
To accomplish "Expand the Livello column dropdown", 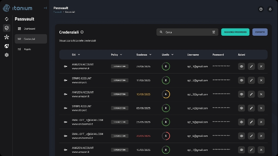I will pos(172,55).
